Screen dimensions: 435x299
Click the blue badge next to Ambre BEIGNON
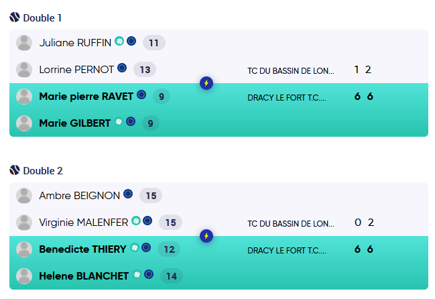[x=127, y=195]
